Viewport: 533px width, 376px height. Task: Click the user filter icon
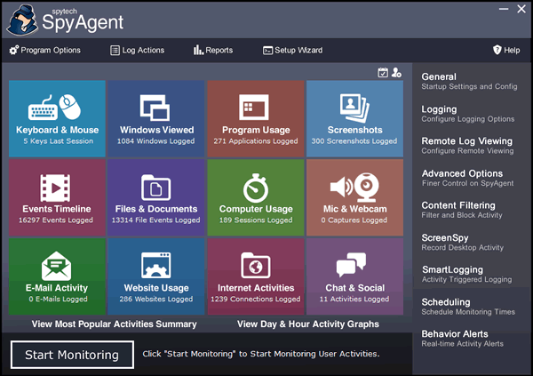[x=396, y=73]
